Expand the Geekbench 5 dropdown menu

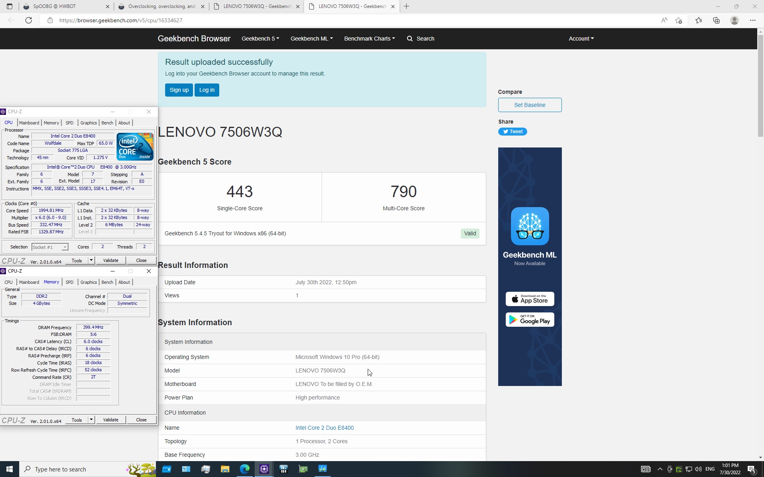(260, 39)
